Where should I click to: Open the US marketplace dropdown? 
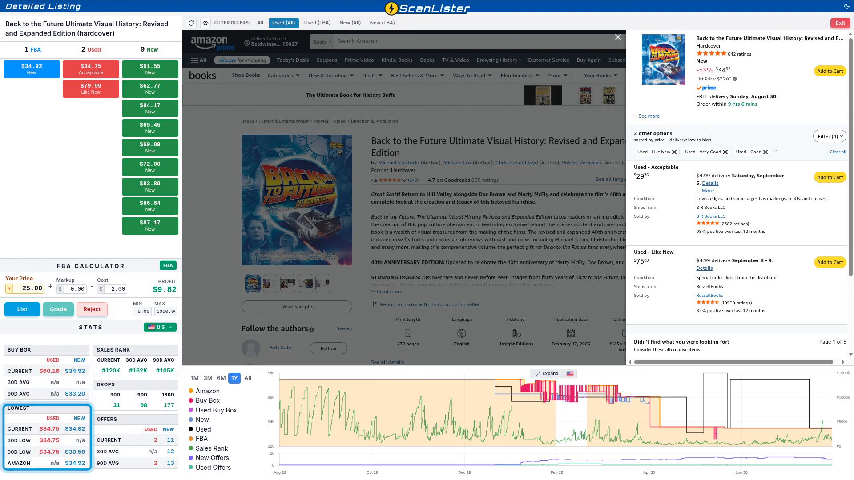(x=160, y=327)
